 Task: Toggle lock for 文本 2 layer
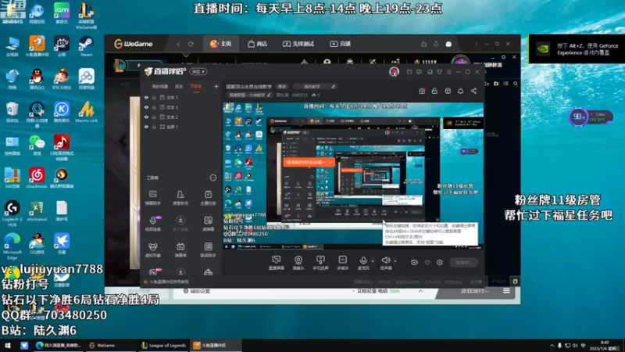click(x=154, y=117)
